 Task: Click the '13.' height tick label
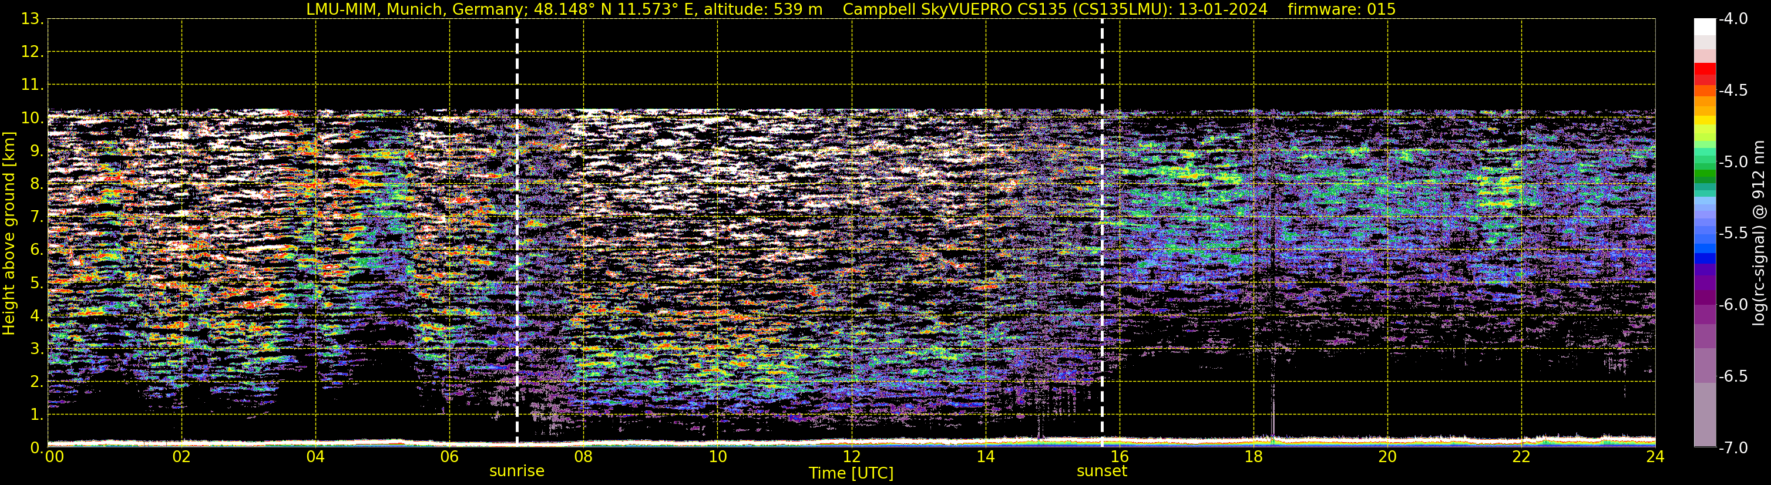(x=32, y=19)
